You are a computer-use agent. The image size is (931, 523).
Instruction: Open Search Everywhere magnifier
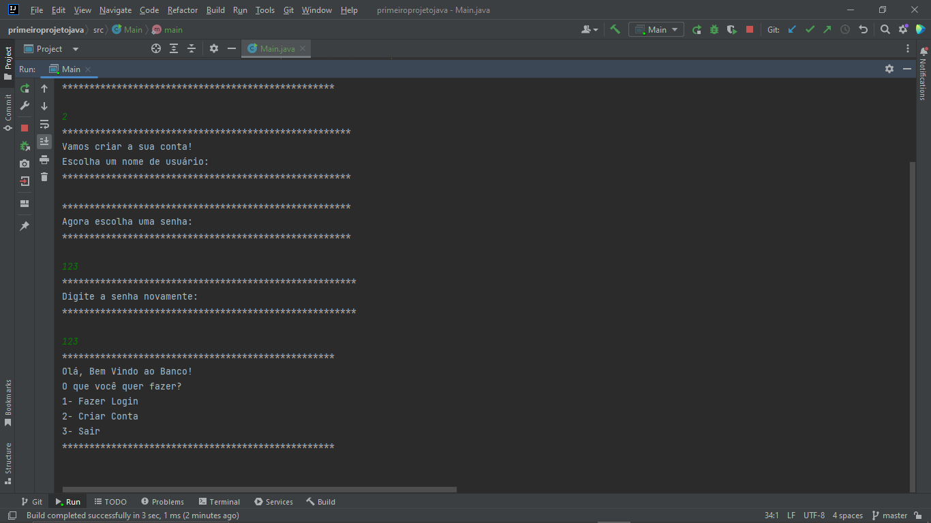click(885, 29)
